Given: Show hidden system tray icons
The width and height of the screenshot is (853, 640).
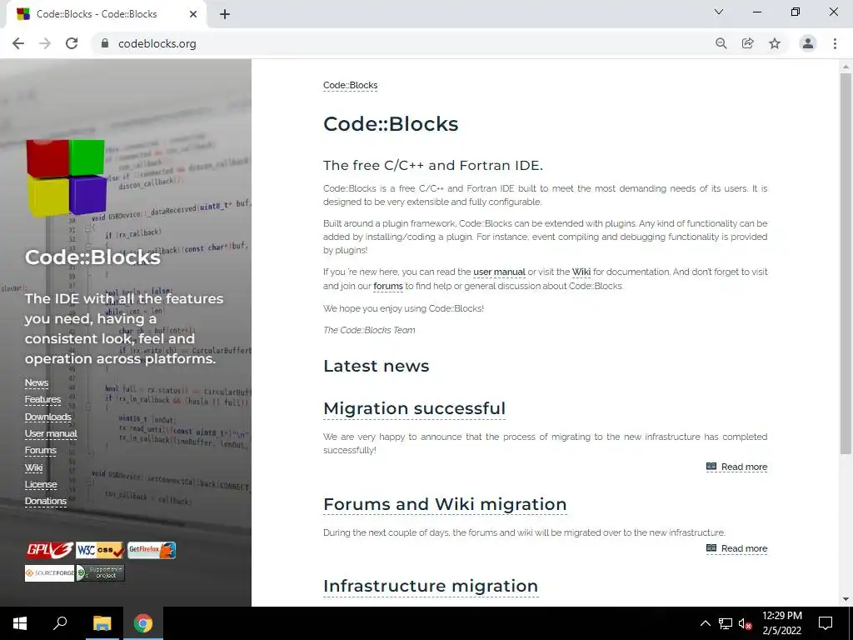Looking at the screenshot, I should point(705,623).
